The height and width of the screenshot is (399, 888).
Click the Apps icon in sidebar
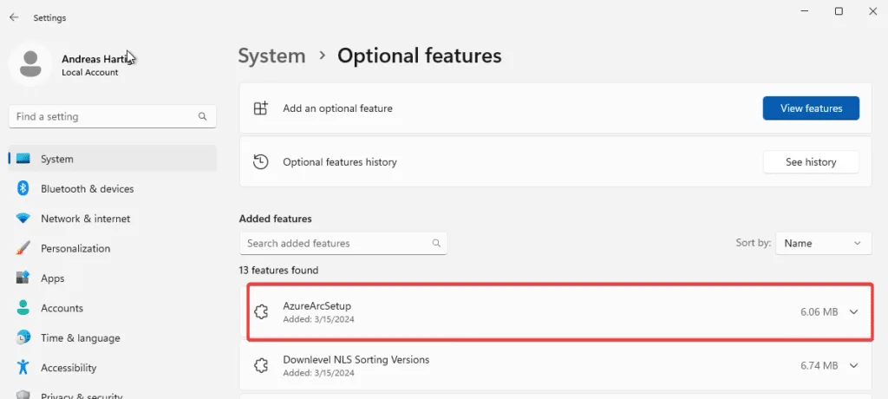23,278
